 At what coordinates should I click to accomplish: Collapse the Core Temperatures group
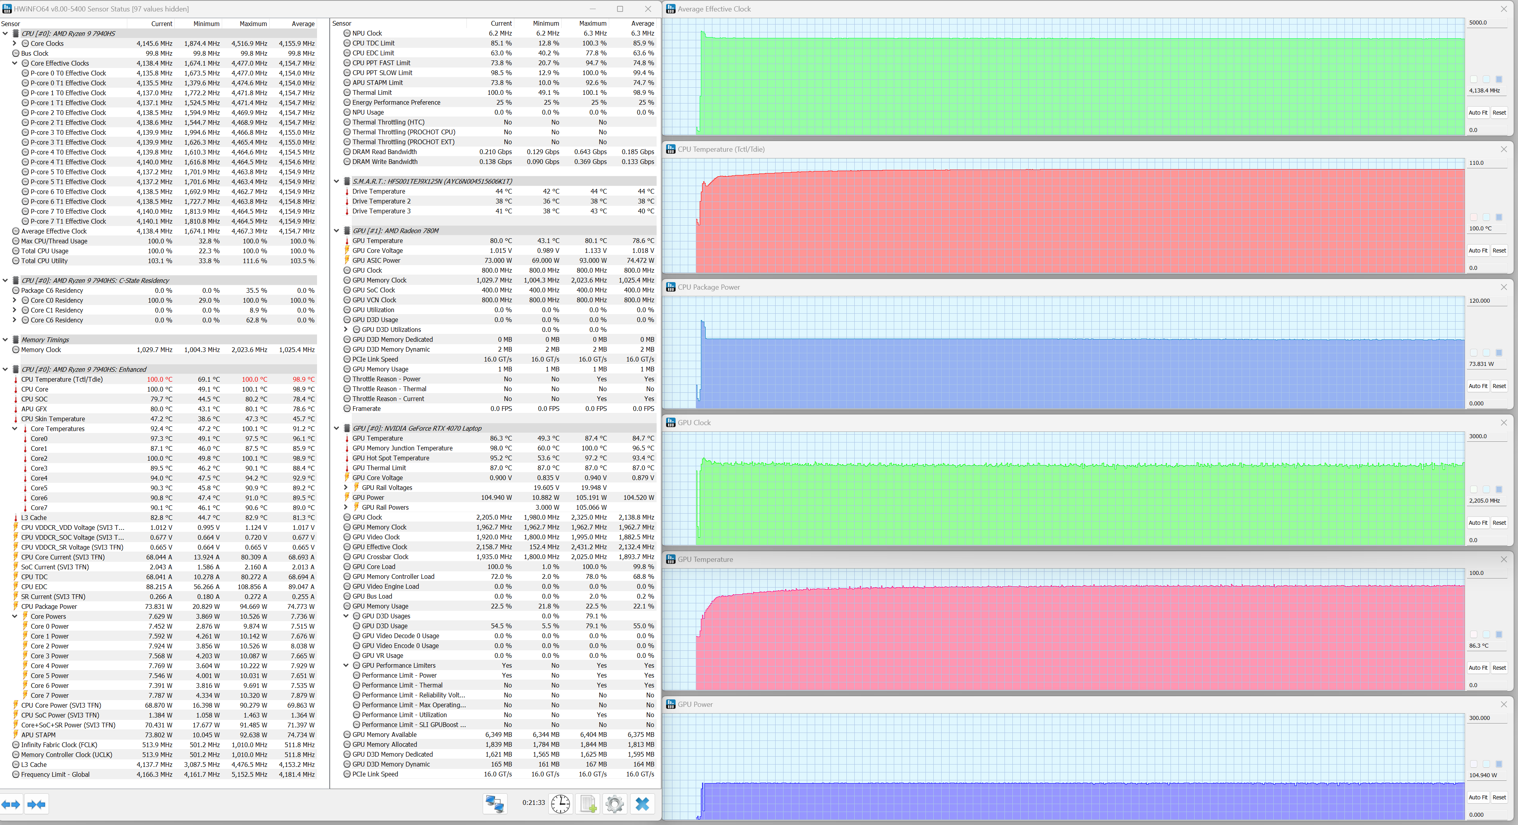point(15,429)
